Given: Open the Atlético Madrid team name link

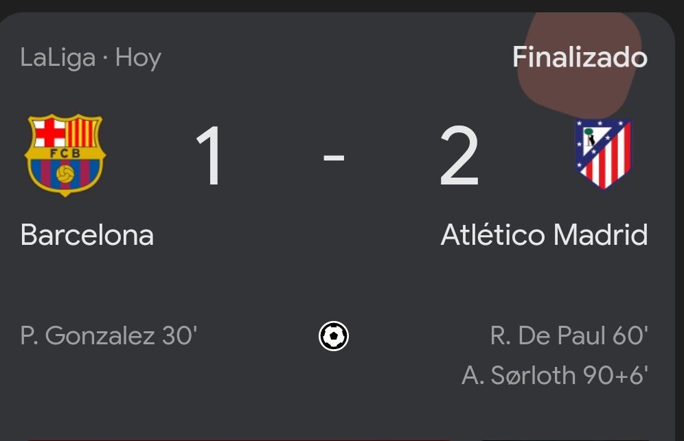Looking at the screenshot, I should coord(544,235).
